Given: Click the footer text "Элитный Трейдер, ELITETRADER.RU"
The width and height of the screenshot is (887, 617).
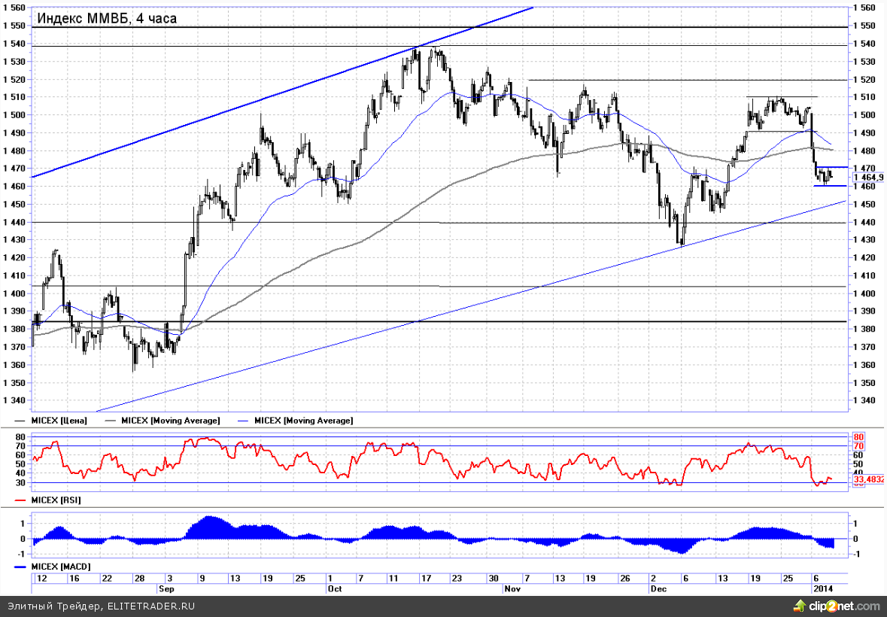Looking at the screenshot, I should (102, 606).
